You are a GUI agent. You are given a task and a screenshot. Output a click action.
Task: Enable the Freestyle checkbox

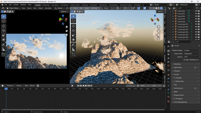(175, 99)
